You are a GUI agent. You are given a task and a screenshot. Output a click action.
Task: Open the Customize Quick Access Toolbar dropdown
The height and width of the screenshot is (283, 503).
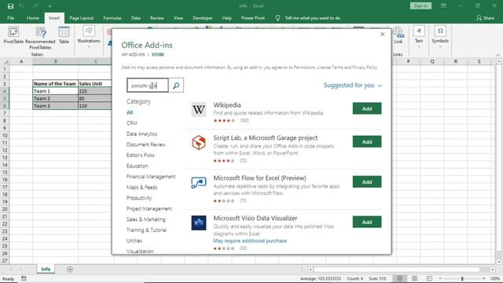click(x=50, y=6)
